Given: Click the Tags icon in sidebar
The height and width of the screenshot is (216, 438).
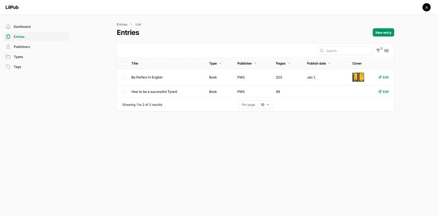Looking at the screenshot, I should [x=8, y=67].
